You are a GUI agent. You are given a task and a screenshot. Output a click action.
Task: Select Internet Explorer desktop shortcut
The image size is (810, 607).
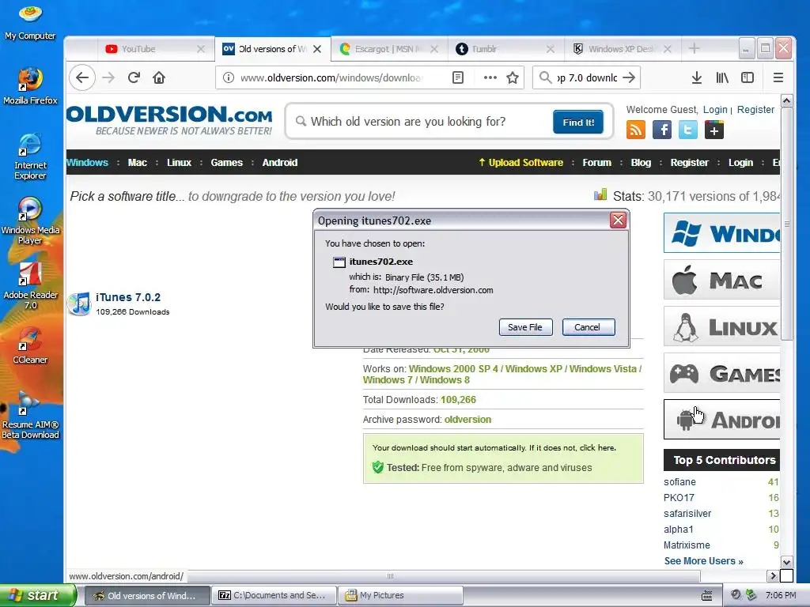tap(30, 156)
